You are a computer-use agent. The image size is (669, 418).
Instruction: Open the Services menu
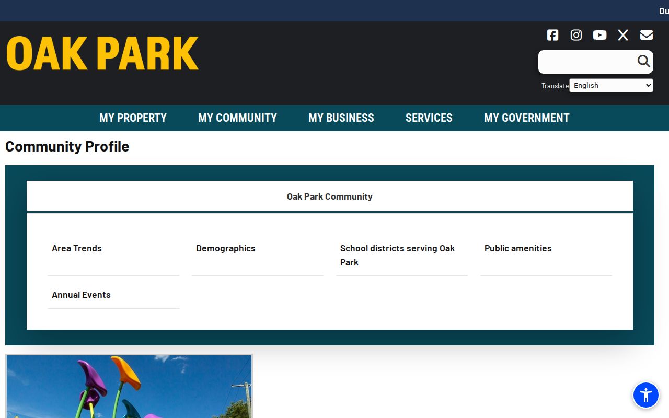point(429,118)
